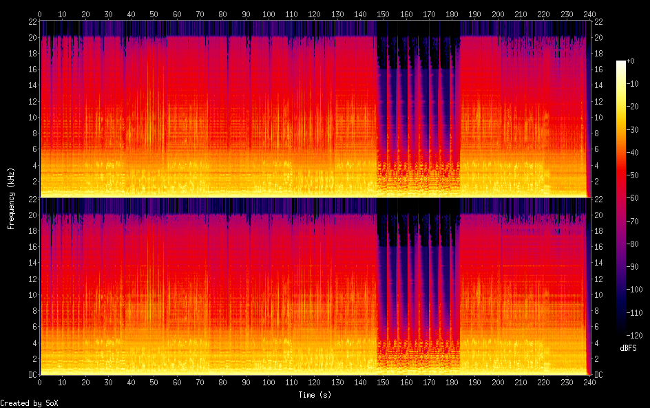Screen dimensions: 650x408
Task: Click the 'DC' label at the bottom-right axis
Action: coord(599,375)
